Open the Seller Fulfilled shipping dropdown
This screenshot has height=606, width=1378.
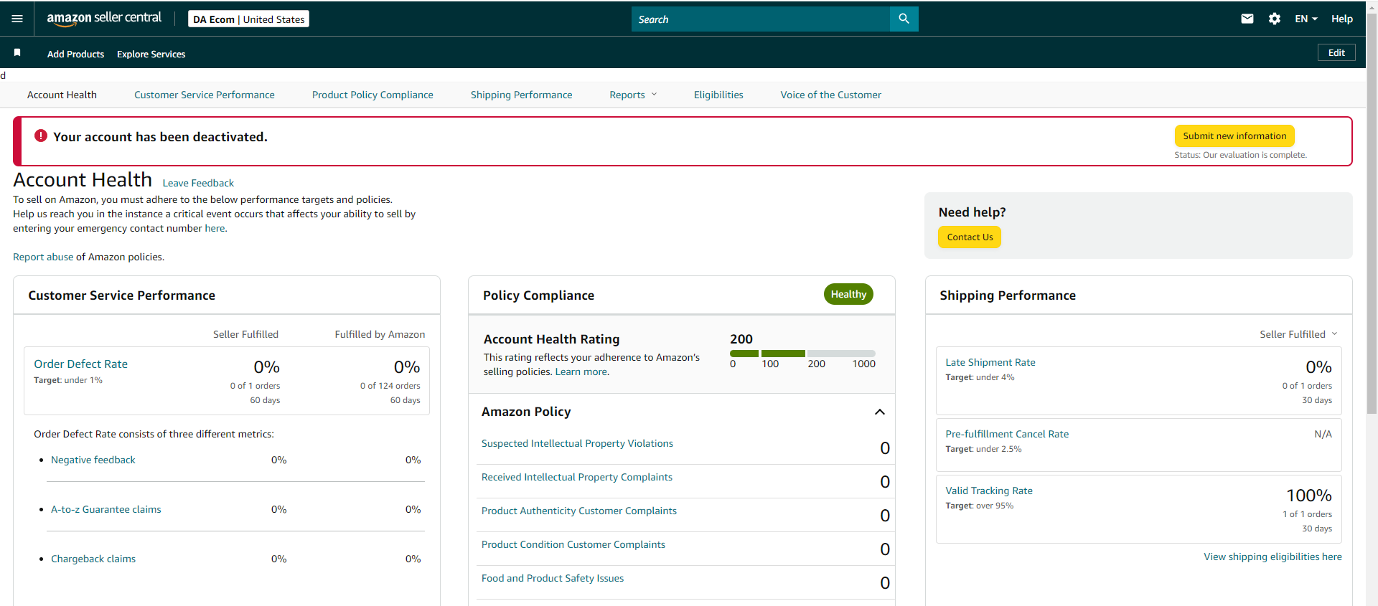[x=1298, y=334]
